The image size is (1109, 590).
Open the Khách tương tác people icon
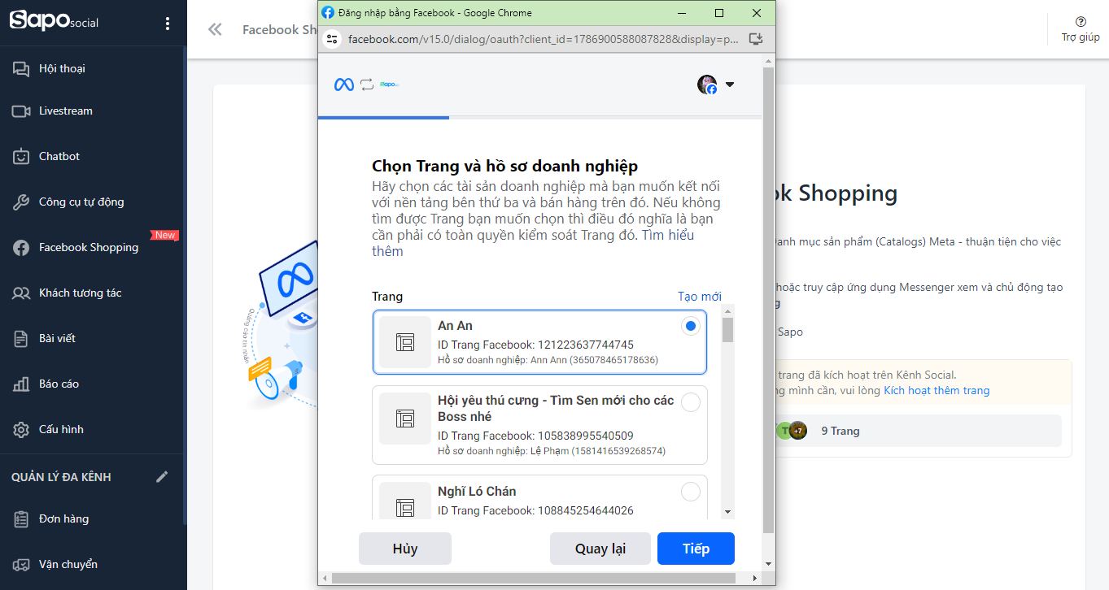tap(21, 293)
